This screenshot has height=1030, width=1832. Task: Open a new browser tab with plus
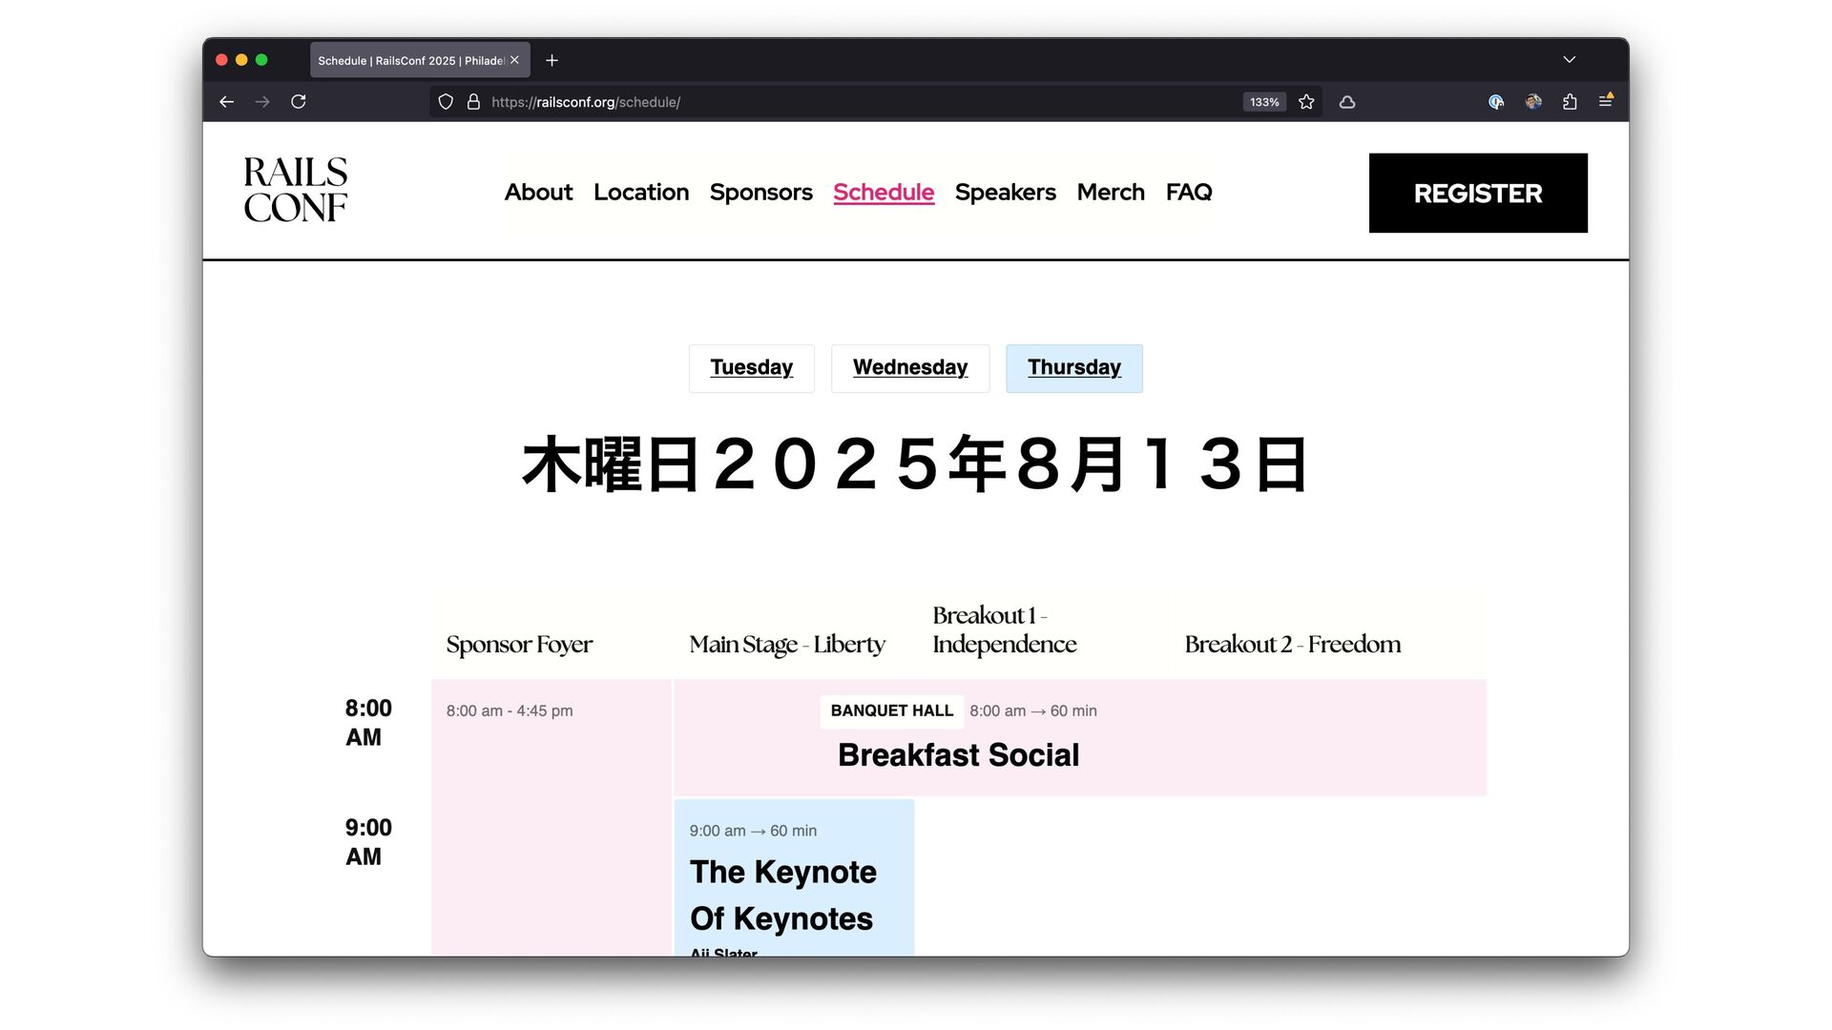click(x=552, y=60)
